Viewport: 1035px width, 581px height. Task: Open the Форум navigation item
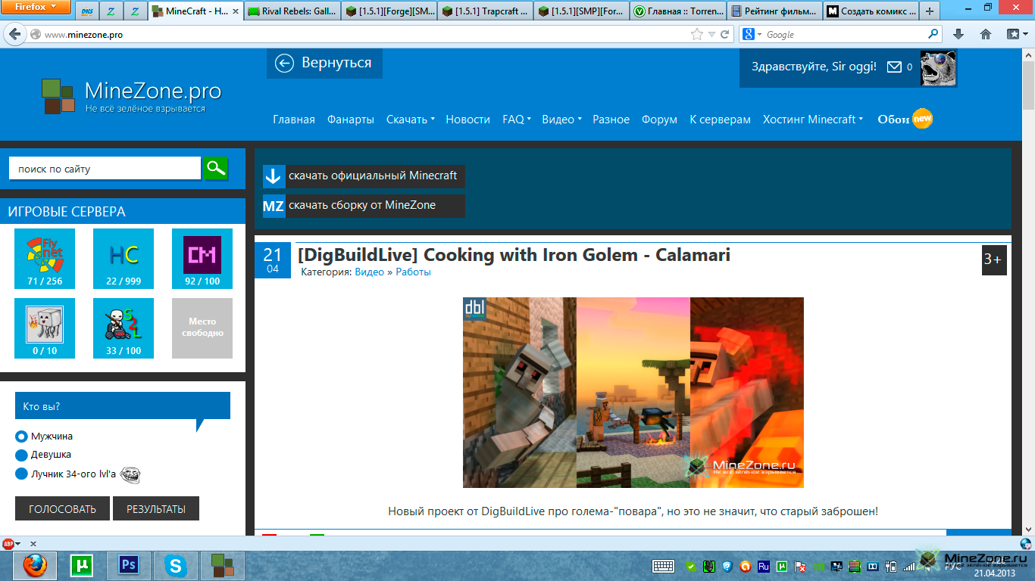click(x=659, y=120)
